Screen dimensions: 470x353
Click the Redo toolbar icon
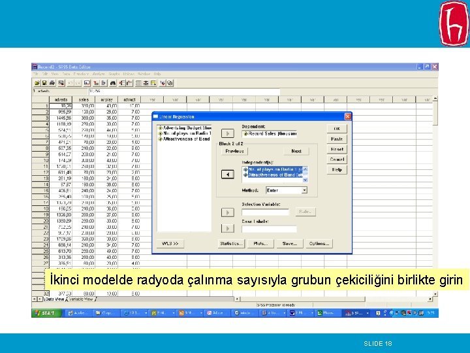click(x=78, y=83)
